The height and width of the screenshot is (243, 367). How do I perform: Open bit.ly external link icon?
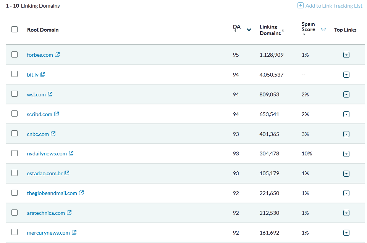pyautogui.click(x=43, y=75)
